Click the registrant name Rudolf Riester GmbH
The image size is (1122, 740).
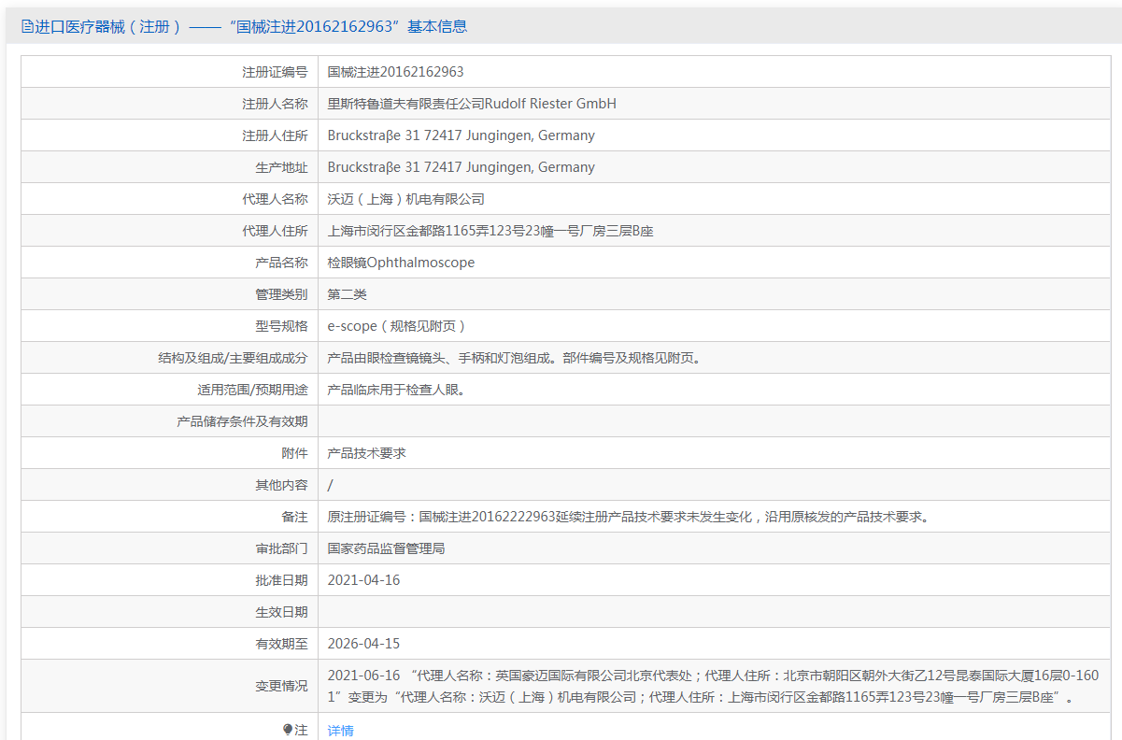pyautogui.click(x=472, y=104)
